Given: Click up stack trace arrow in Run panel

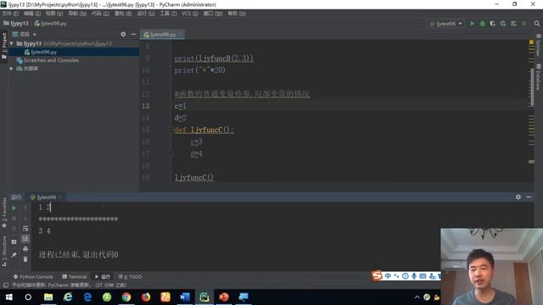Looking at the screenshot, I should click(25, 208).
